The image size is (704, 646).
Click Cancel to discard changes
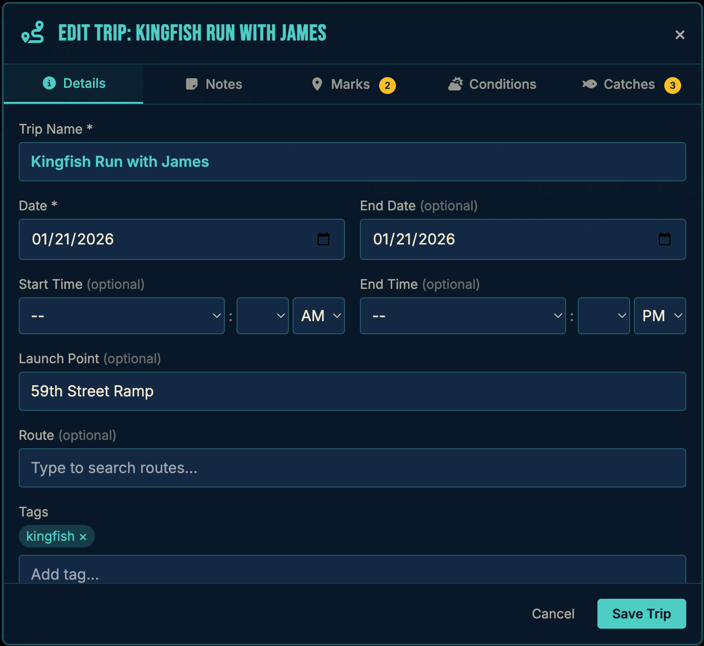click(x=553, y=614)
